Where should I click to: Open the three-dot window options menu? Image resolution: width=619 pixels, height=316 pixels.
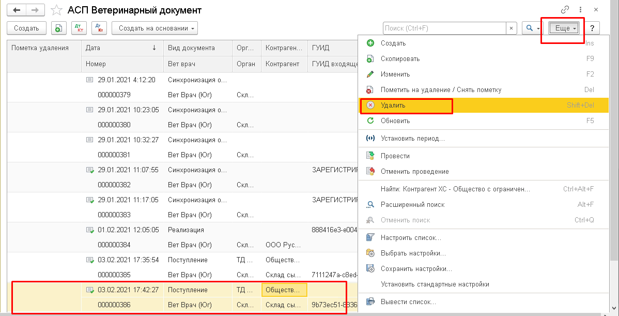coord(580,10)
